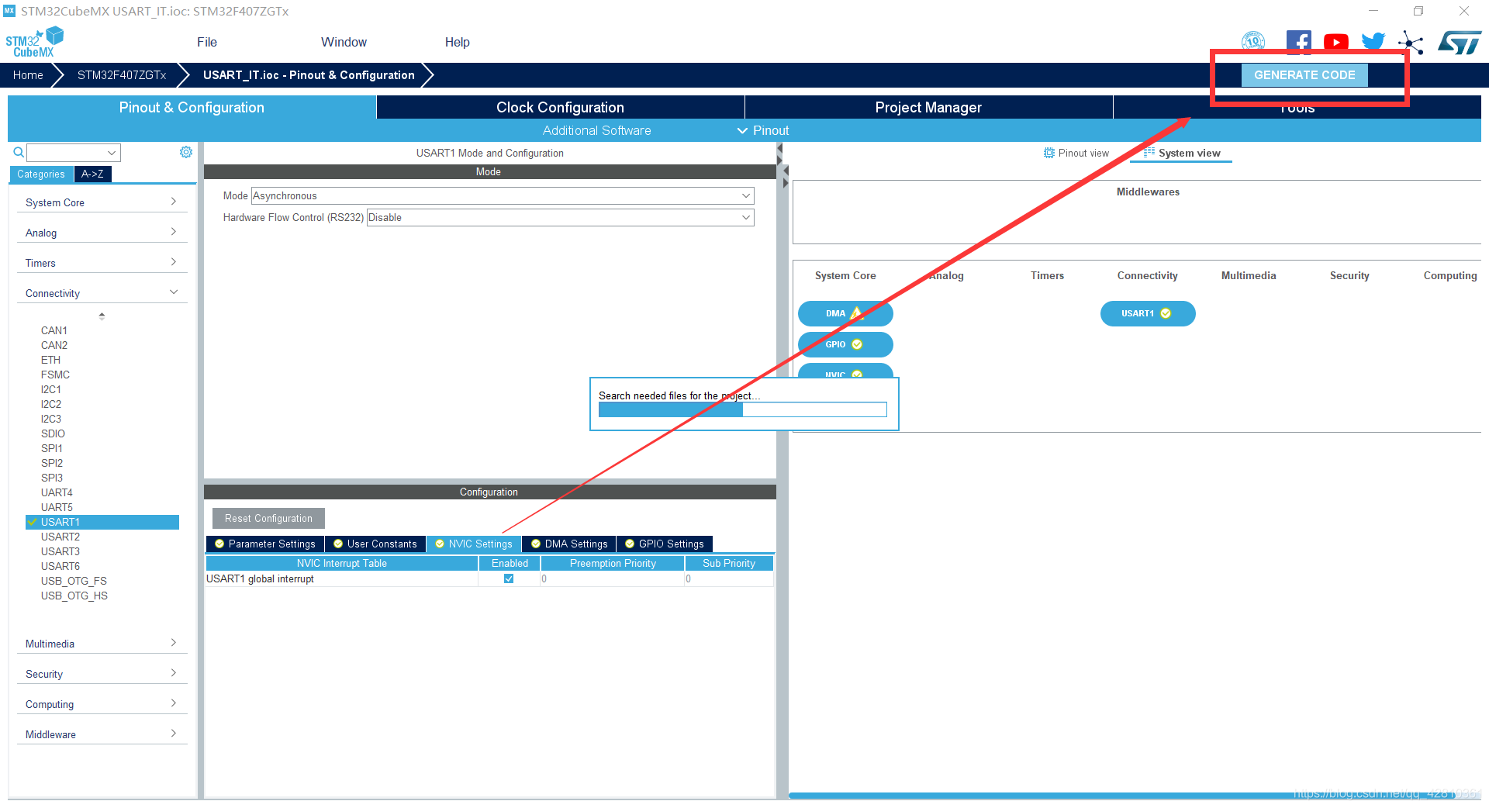Open Hardware Flow Control dropdown
Viewport: 1489px width, 808px height.
560,218
